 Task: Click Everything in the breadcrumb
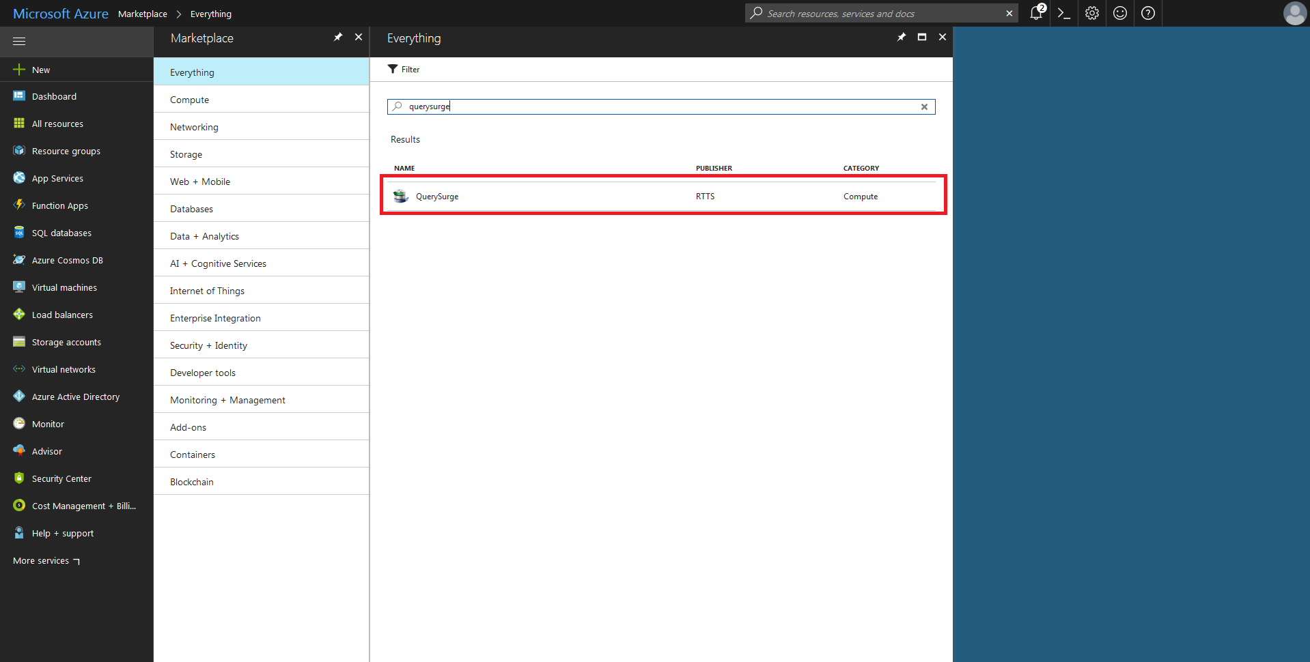211,14
